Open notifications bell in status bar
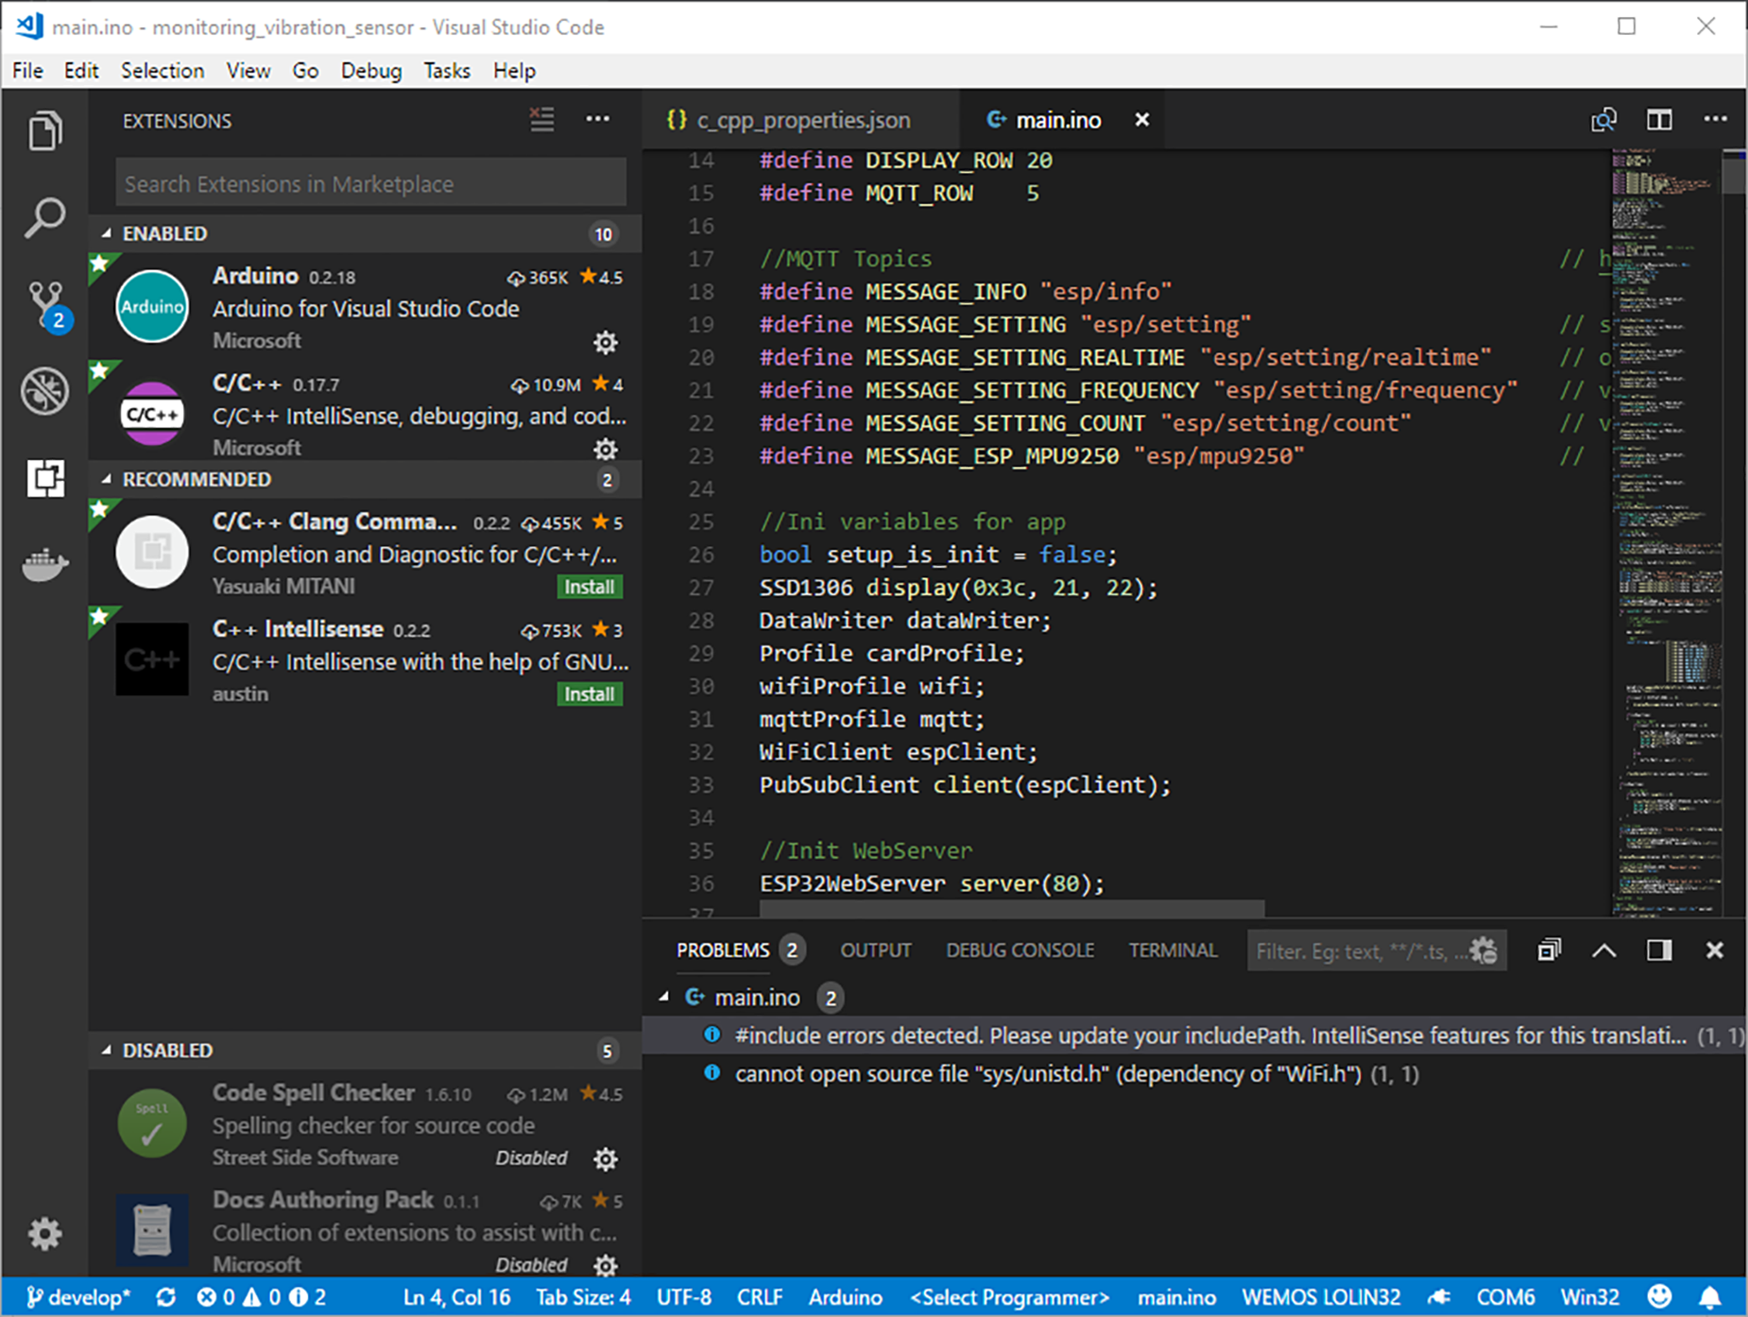 point(1710,1297)
